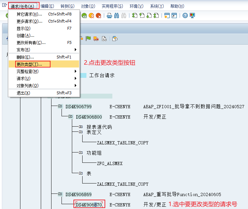Click the Customize Local Layout monitor icon
The height and width of the screenshot is (209, 248).
pyautogui.click(x=192, y=16)
